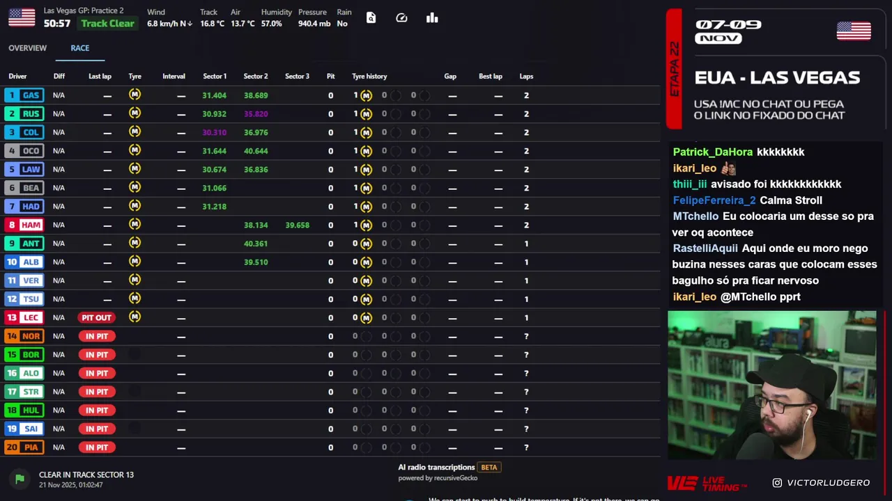The width and height of the screenshot is (892, 501).
Task: Click the AI radio transcriptions heading
Action: tap(436, 468)
